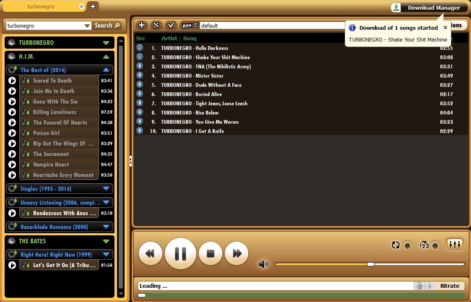Click download icon for I Got A Knife

pyautogui.click(x=140, y=131)
